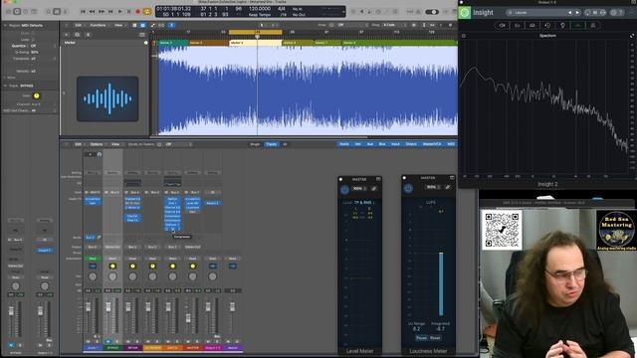Click the Pause button in Loudness Meter
This screenshot has height=358, width=637.
point(421,338)
